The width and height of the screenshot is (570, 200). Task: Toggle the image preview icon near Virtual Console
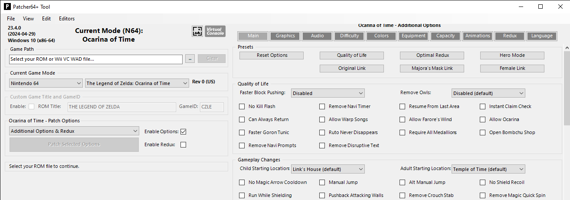[197, 31]
